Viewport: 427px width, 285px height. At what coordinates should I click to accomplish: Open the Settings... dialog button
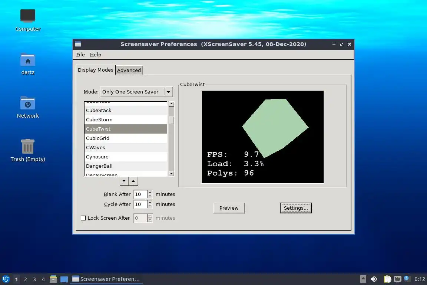pyautogui.click(x=296, y=208)
